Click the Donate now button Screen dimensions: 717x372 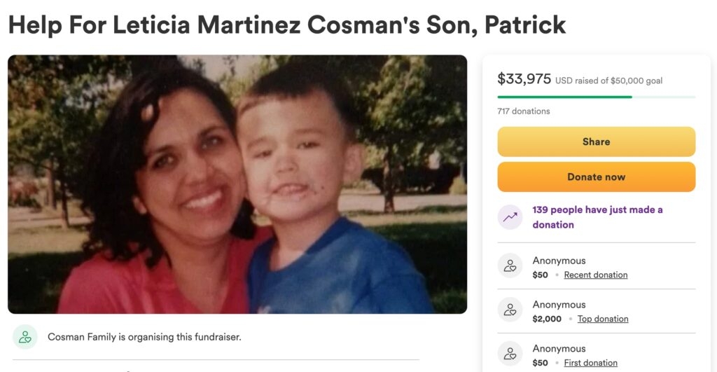click(597, 177)
